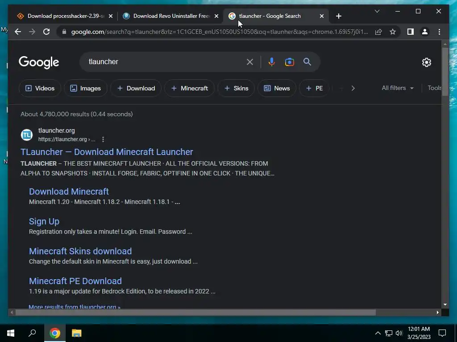Show more search filter chips arrow
This screenshot has width=457, height=342.
[x=353, y=88]
